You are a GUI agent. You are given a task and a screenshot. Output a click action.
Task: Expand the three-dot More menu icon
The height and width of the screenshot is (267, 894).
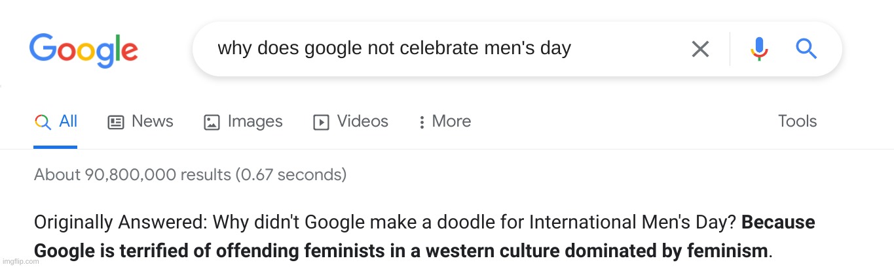(x=422, y=122)
